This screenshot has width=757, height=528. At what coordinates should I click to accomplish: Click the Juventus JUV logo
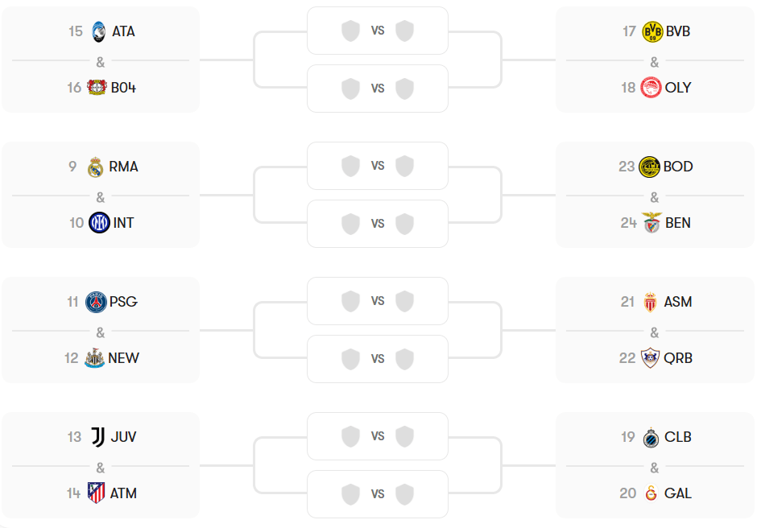click(97, 437)
